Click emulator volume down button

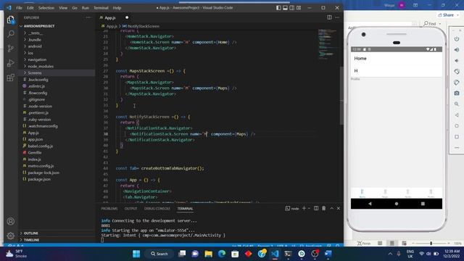click(457, 61)
